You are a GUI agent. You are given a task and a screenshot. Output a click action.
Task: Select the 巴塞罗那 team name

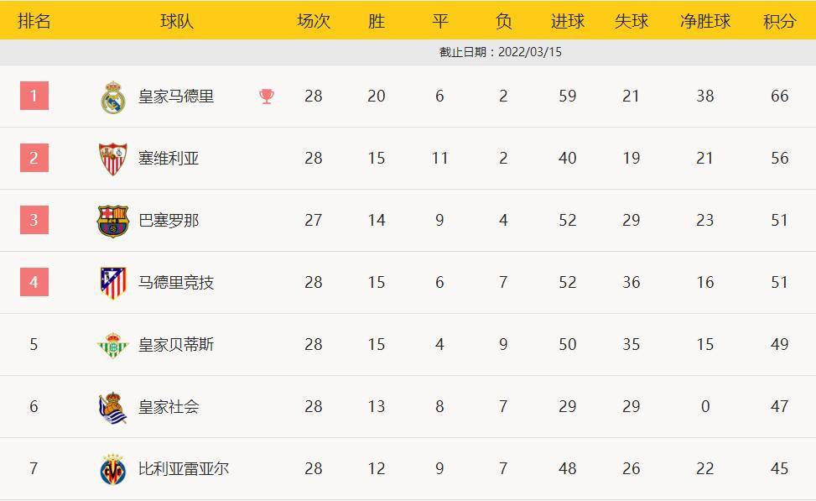(169, 221)
